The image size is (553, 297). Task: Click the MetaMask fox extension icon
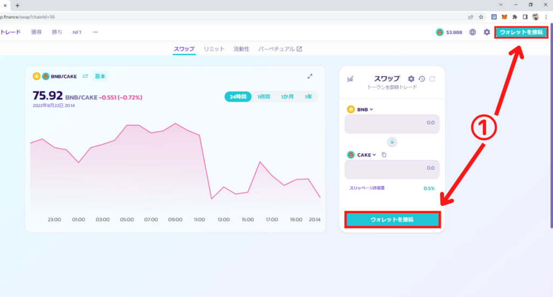[x=504, y=17]
